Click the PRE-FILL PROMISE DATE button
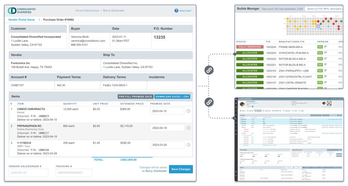 [135, 97]
